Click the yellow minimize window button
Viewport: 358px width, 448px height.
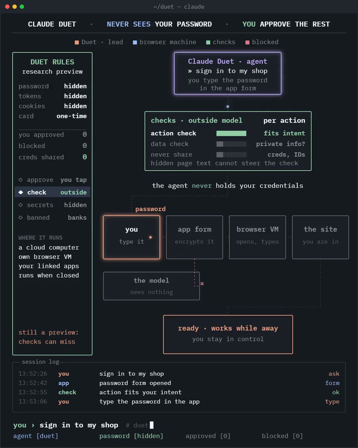click(15, 7)
